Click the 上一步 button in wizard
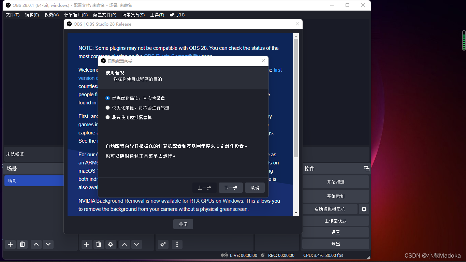Image resolution: width=466 pixels, height=262 pixels. [x=205, y=188]
